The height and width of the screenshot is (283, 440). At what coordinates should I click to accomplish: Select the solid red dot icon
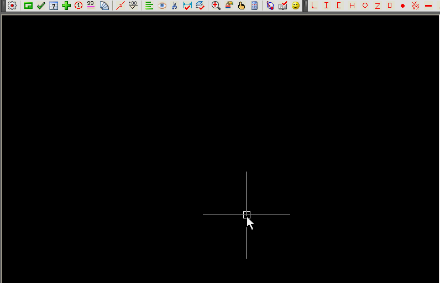click(x=402, y=6)
